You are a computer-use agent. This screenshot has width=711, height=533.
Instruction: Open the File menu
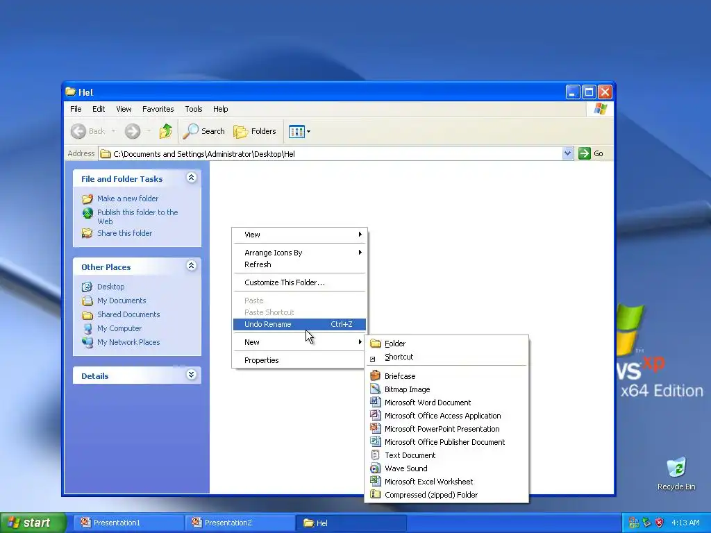76,109
